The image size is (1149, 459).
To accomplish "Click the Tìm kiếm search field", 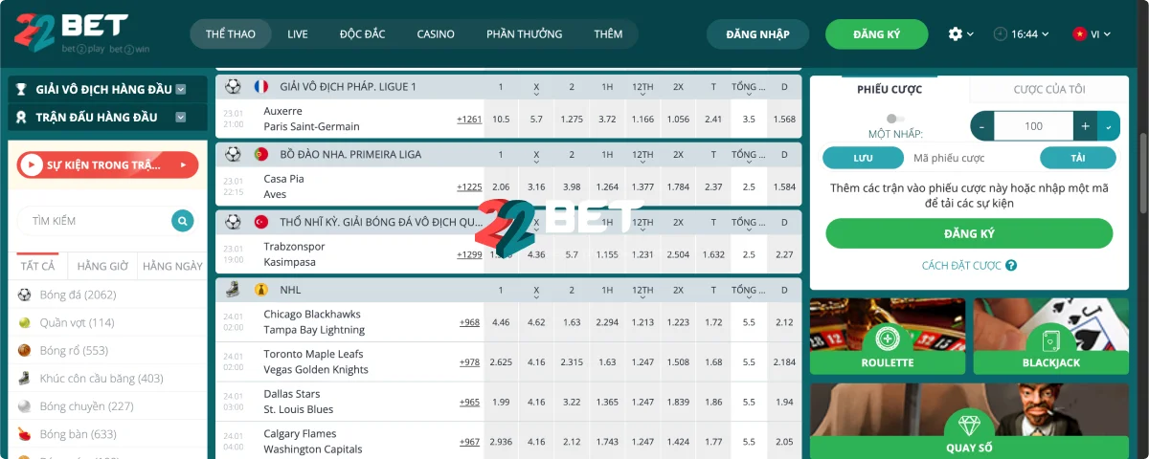I will [x=94, y=221].
